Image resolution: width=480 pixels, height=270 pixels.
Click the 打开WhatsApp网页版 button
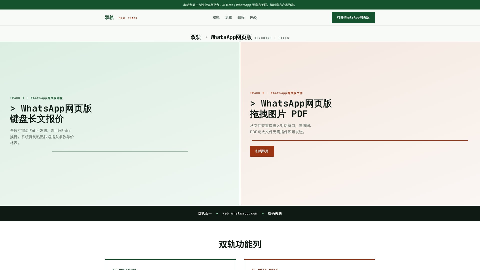pyautogui.click(x=353, y=17)
